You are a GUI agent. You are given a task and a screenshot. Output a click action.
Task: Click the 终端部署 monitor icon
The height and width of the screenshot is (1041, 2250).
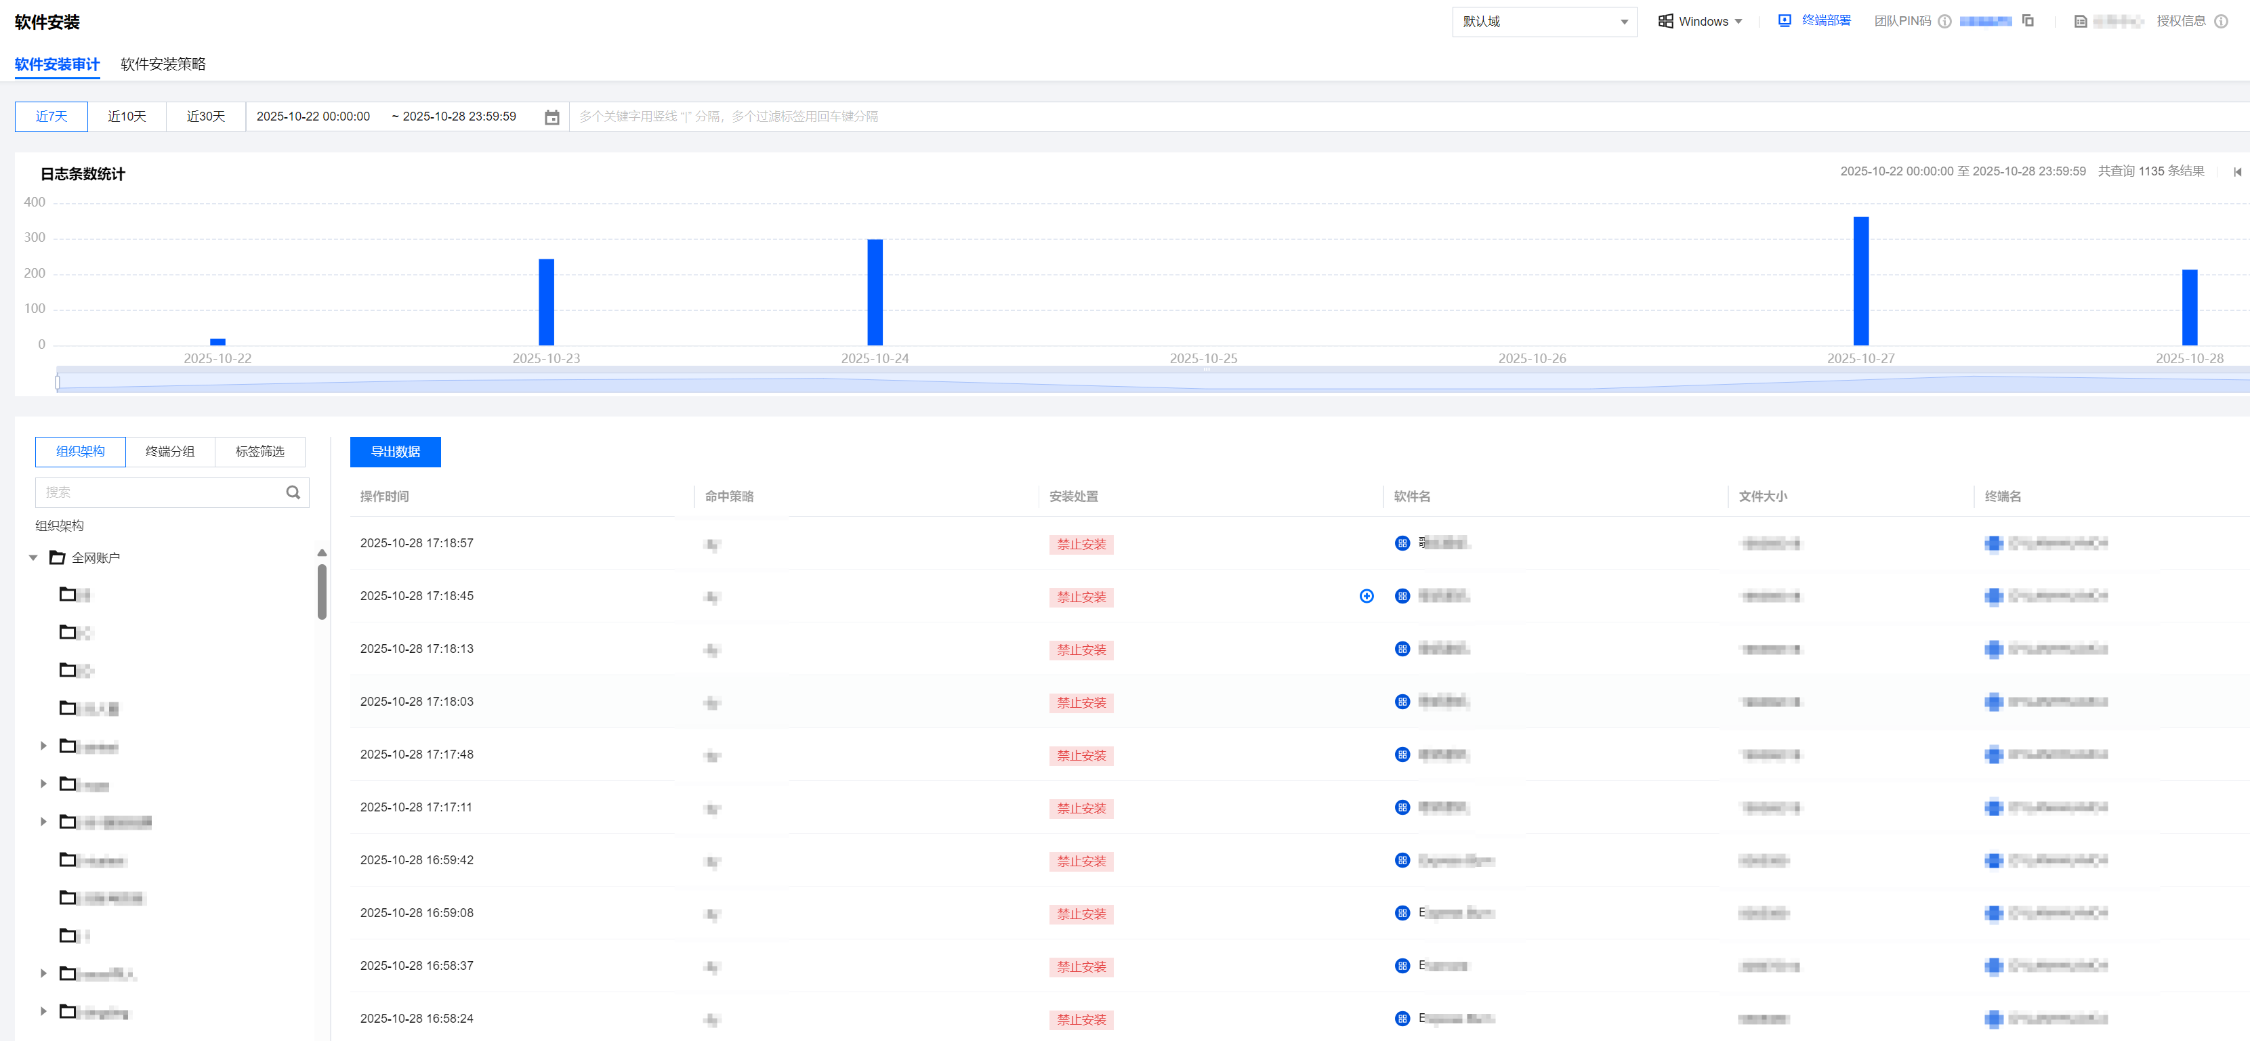coord(1785,21)
